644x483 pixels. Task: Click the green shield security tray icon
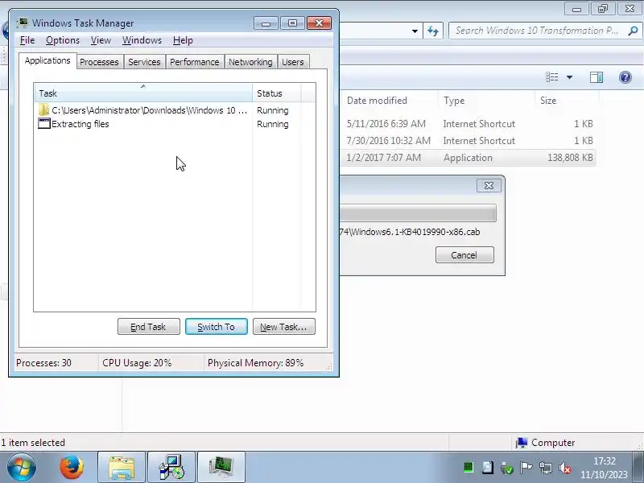pyautogui.click(x=507, y=468)
